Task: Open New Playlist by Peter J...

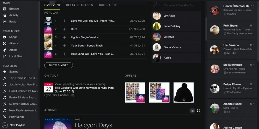Action: click(x=24, y=110)
